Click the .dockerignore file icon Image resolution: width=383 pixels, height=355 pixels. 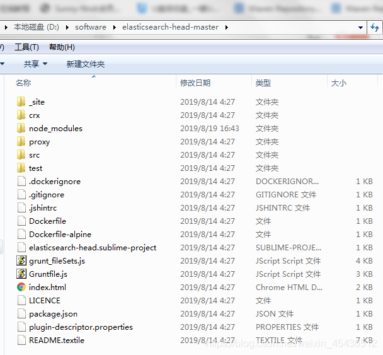pos(21,181)
